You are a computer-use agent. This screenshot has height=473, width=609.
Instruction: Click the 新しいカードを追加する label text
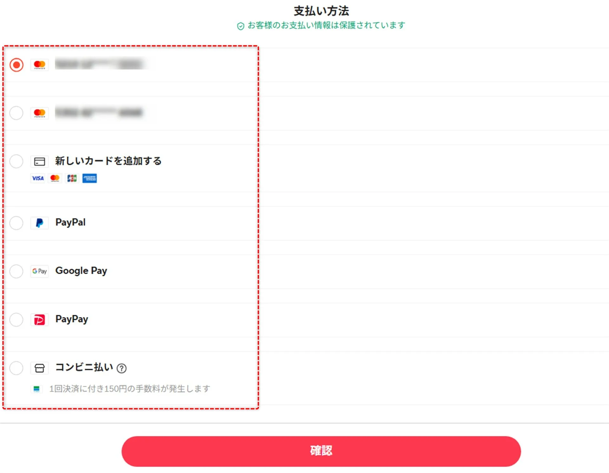click(x=108, y=161)
